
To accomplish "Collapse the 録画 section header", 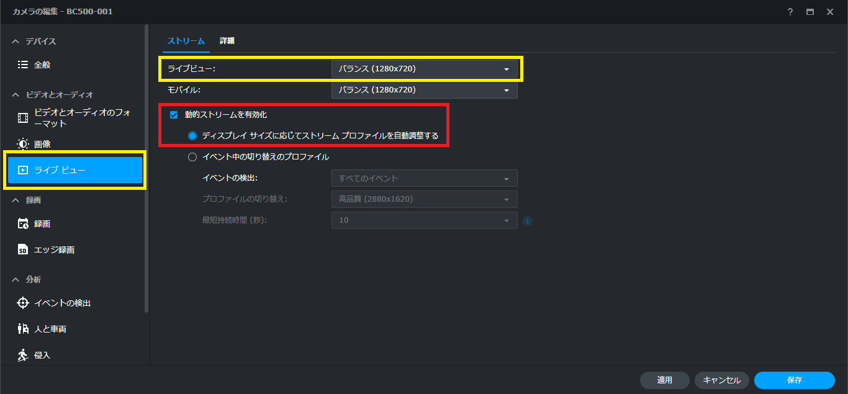I will [16, 200].
